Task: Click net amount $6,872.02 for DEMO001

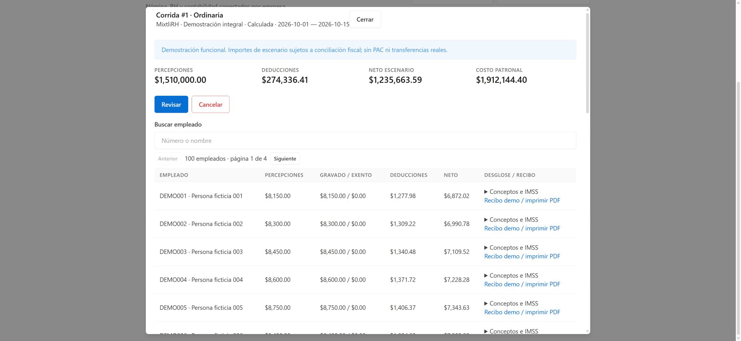Action: click(456, 196)
